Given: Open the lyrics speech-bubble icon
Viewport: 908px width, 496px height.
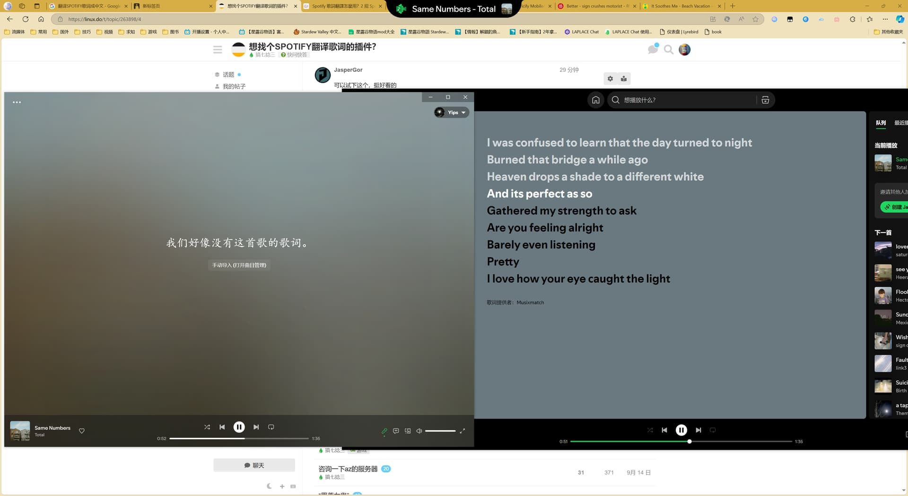Looking at the screenshot, I should (396, 431).
